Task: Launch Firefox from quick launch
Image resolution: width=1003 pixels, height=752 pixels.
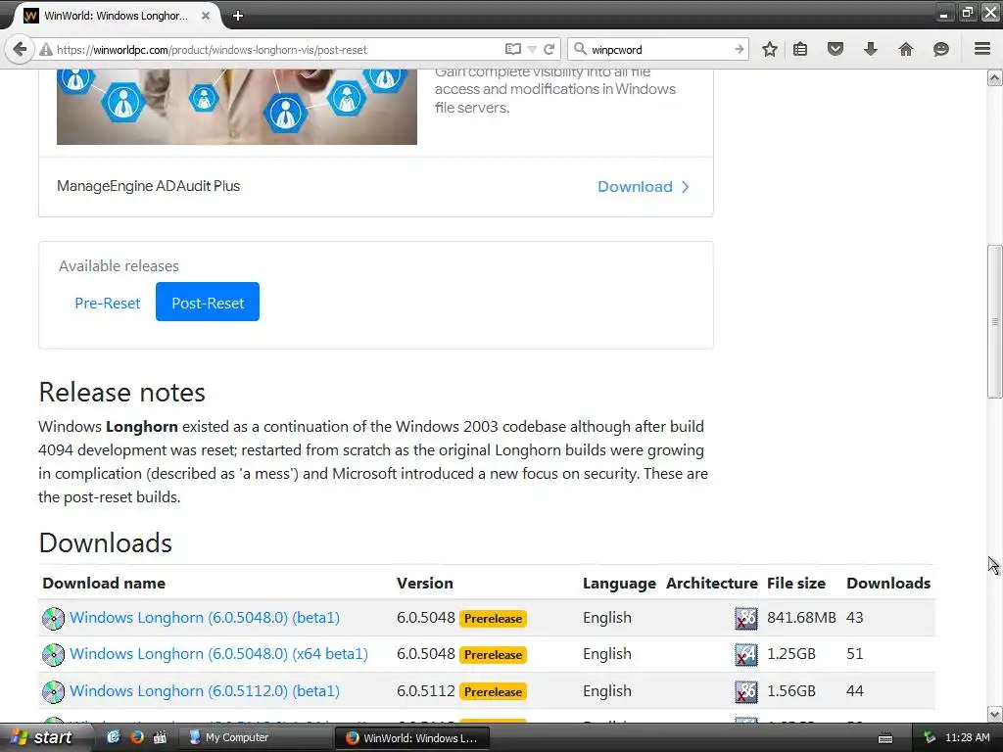Action: [137, 737]
